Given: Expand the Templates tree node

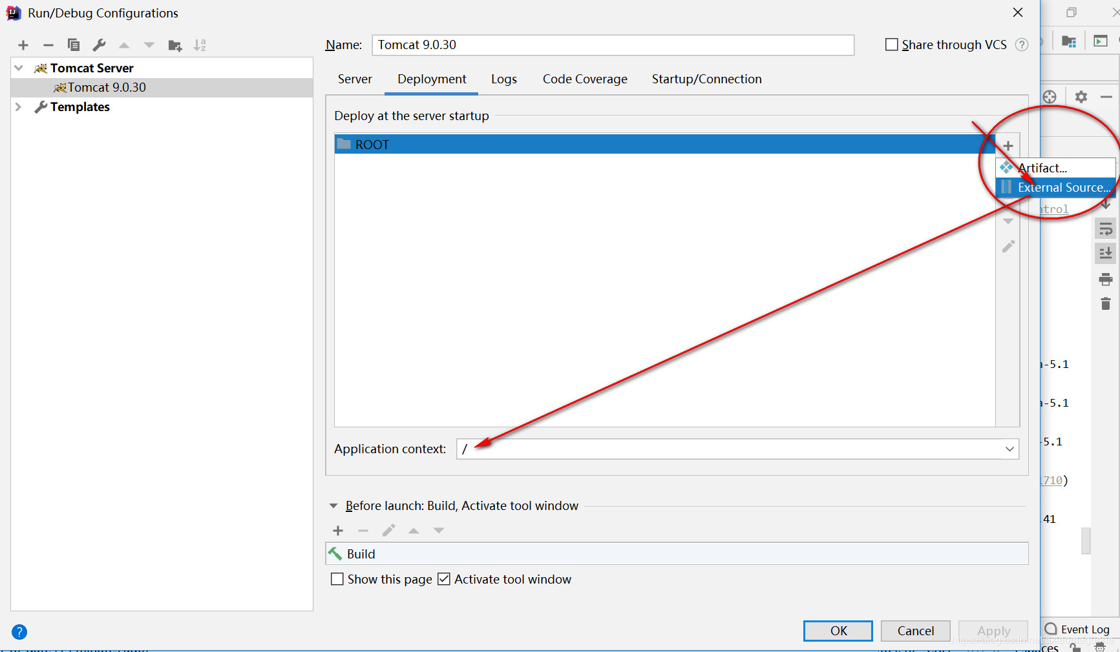Looking at the screenshot, I should click(19, 107).
